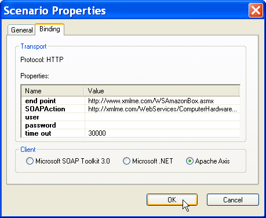Switch to the General tab
266x218 pixels.
(21, 30)
